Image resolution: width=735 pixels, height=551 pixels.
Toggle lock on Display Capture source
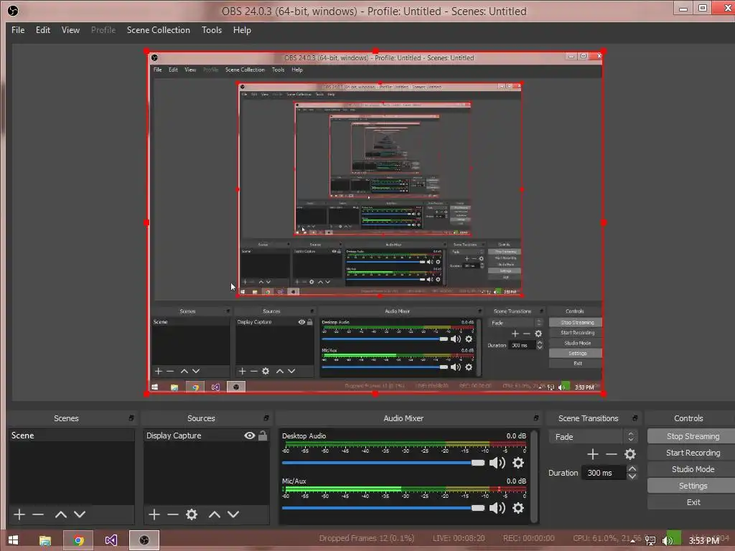click(x=263, y=435)
